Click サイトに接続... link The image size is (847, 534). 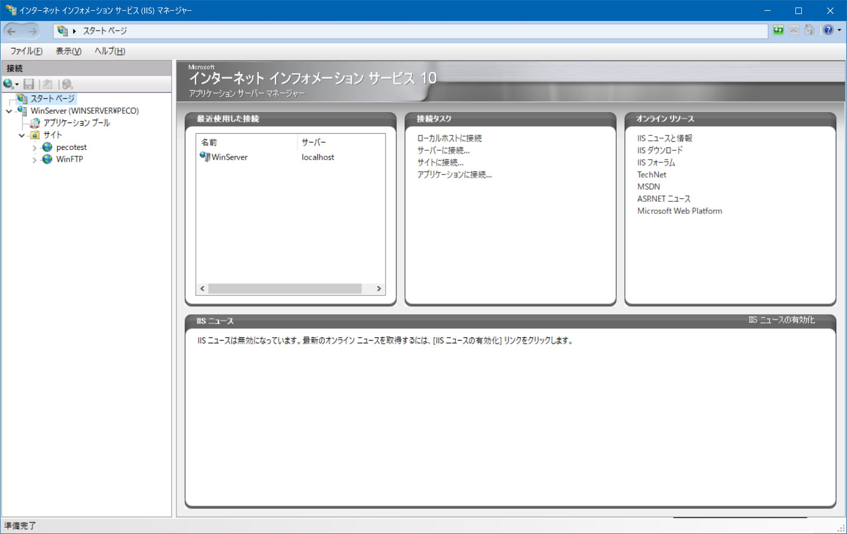[x=440, y=162]
